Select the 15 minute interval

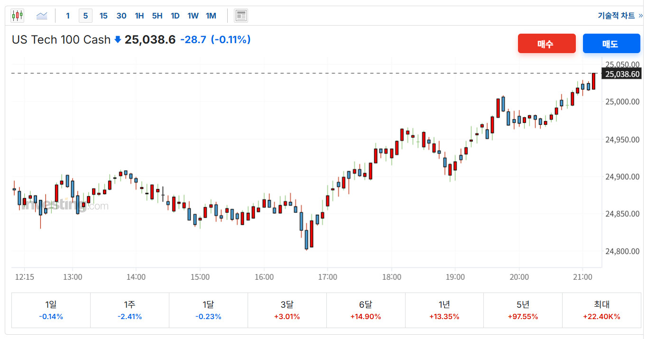[103, 16]
